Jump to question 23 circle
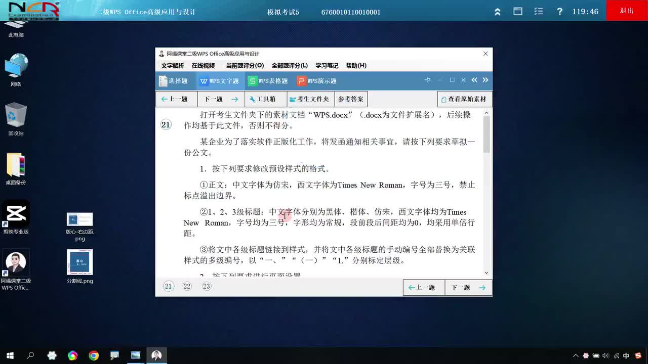Viewport: 648px width, 364px height. (x=206, y=286)
